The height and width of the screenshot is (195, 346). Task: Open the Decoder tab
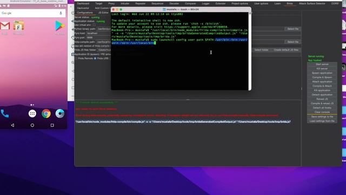(174, 4)
